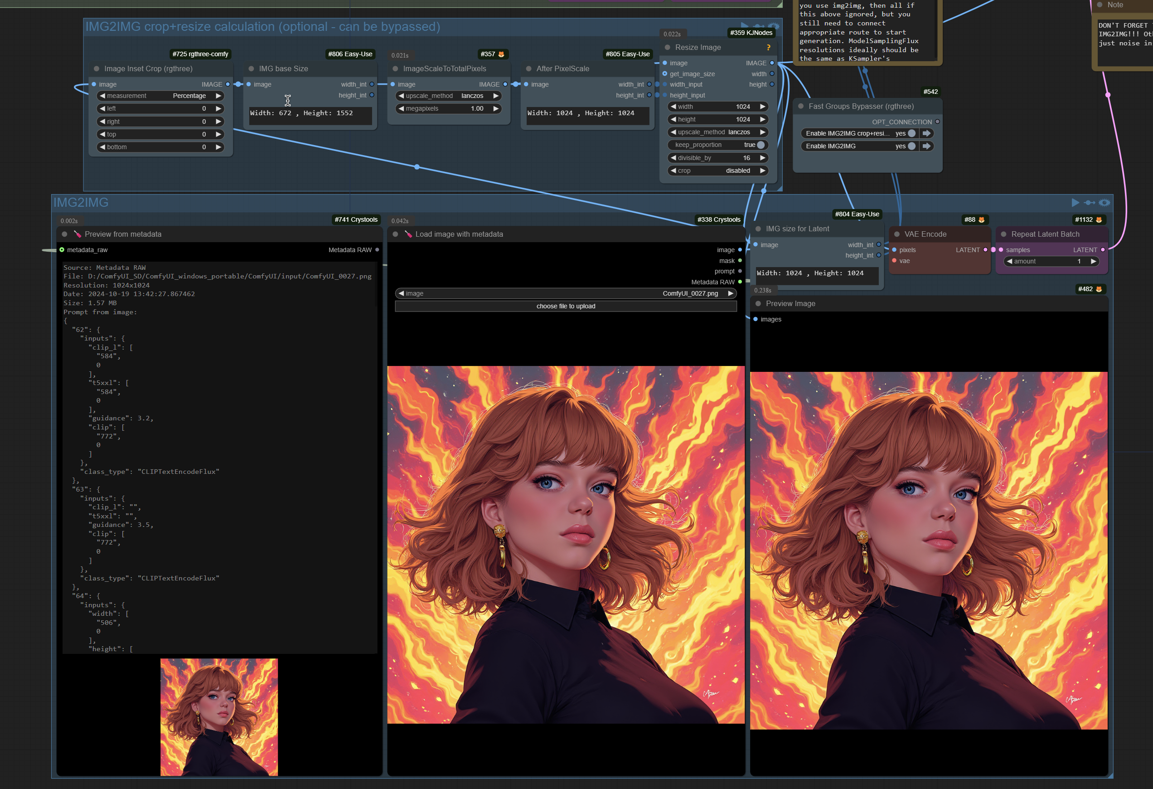
Task: Click the metadata preview thumbnail image
Action: coord(219,717)
